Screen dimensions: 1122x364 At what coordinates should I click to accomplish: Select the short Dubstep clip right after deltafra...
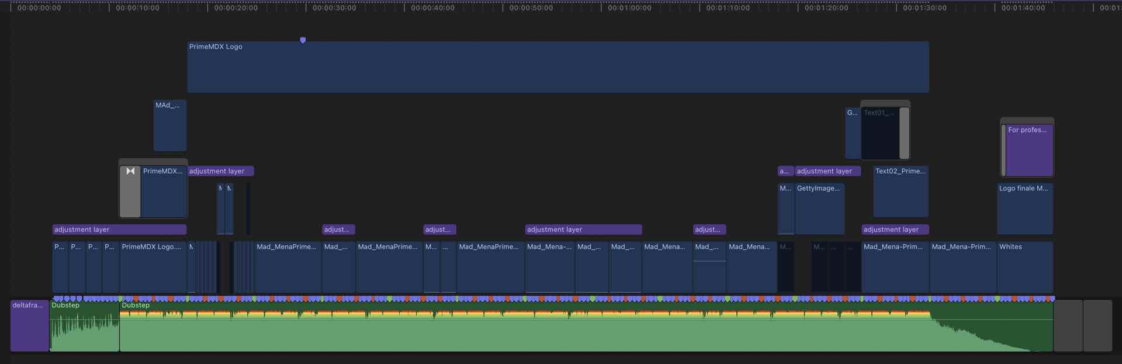85,325
